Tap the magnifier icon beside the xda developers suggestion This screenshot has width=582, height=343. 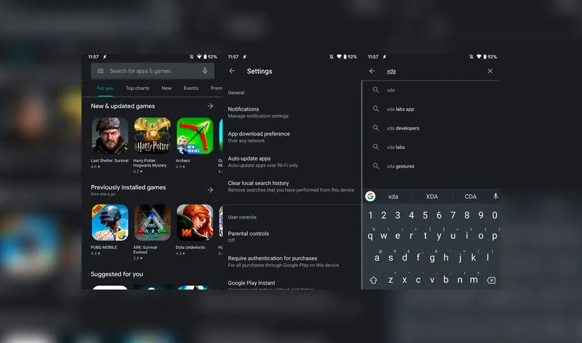pos(376,128)
